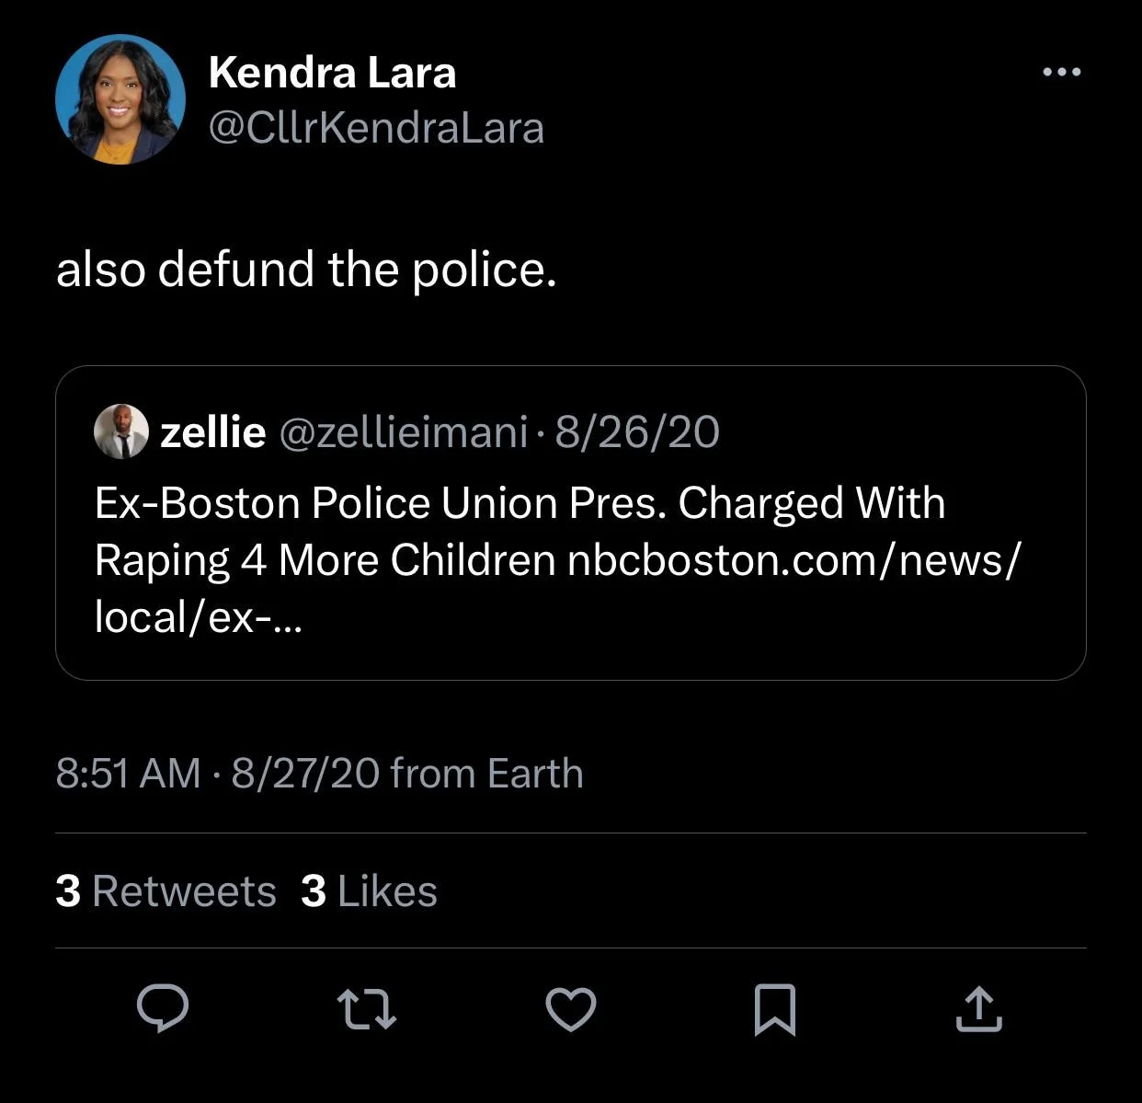This screenshot has height=1103, width=1142.
Task: Click the quoted tweet's 8/26/20 date
Action: tap(637, 431)
